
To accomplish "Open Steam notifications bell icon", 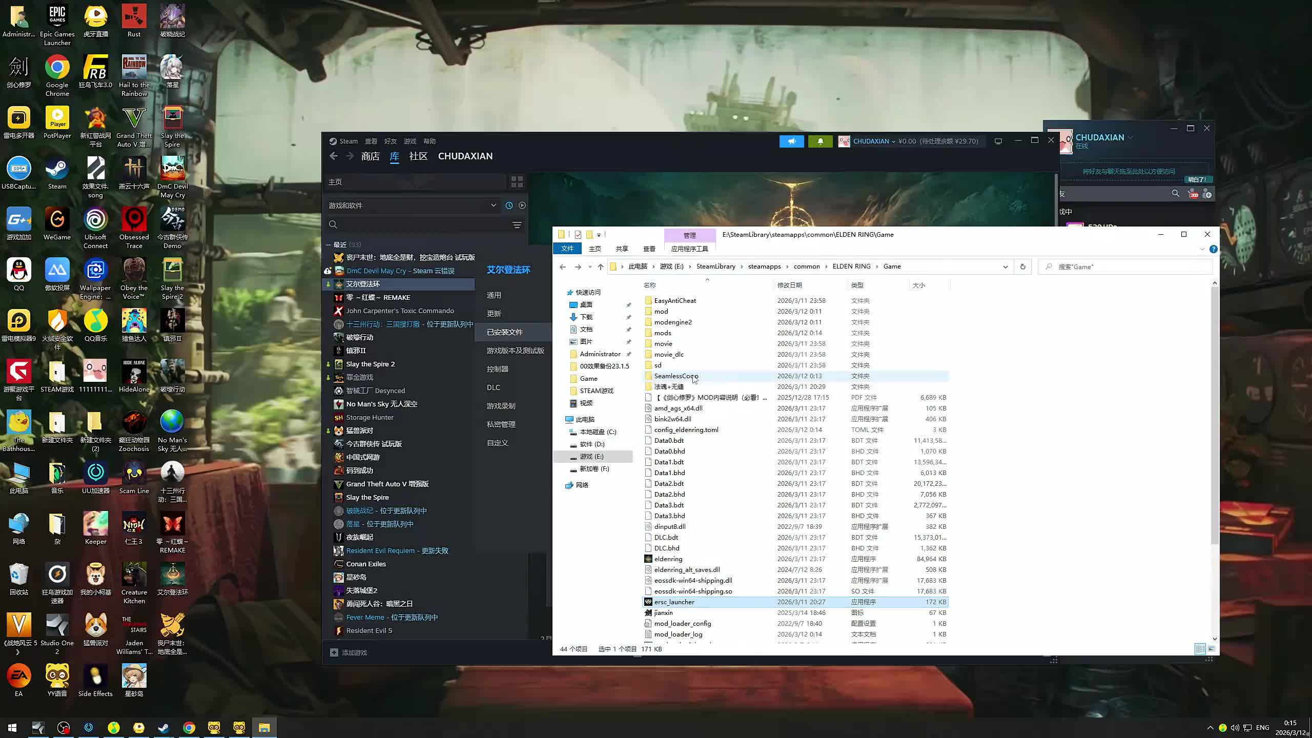I will click(820, 141).
